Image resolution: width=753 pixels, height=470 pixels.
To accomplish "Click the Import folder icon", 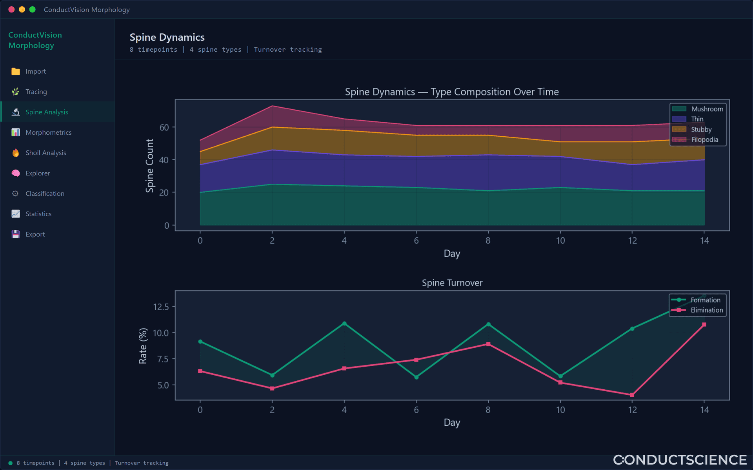I will coord(16,71).
